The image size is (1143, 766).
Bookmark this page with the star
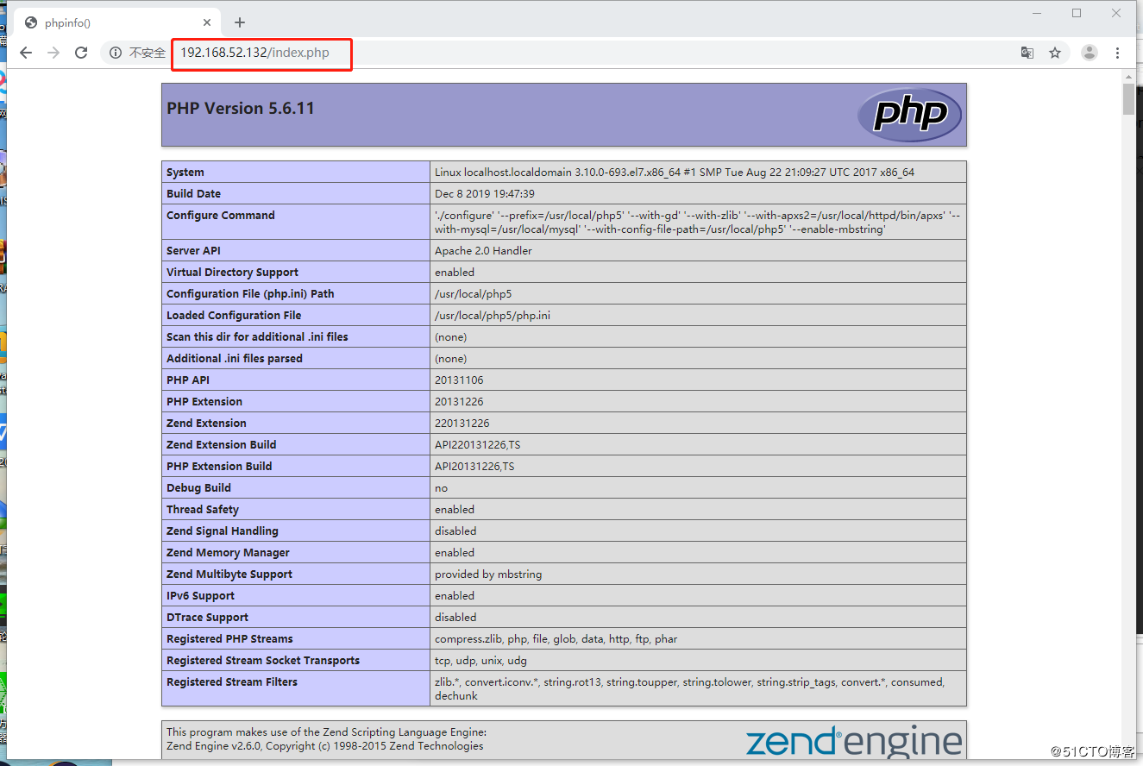(x=1055, y=53)
